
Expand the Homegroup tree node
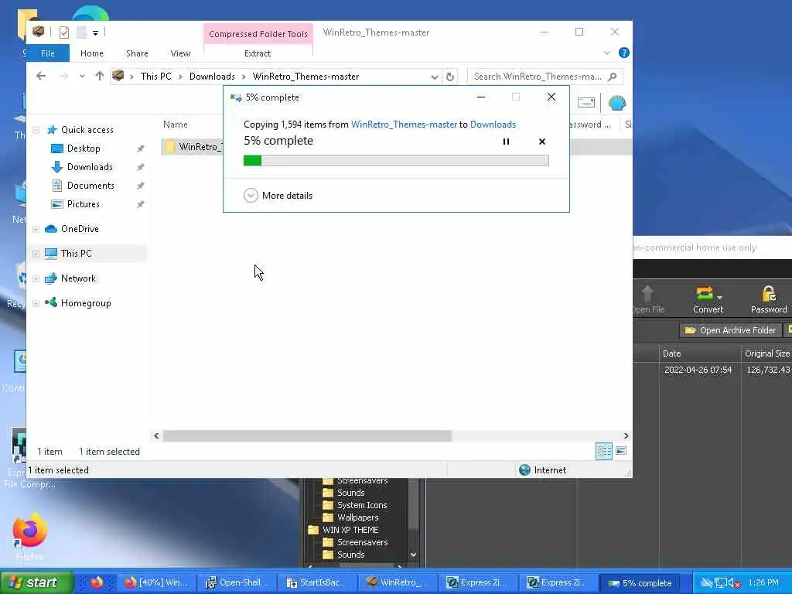pos(36,303)
